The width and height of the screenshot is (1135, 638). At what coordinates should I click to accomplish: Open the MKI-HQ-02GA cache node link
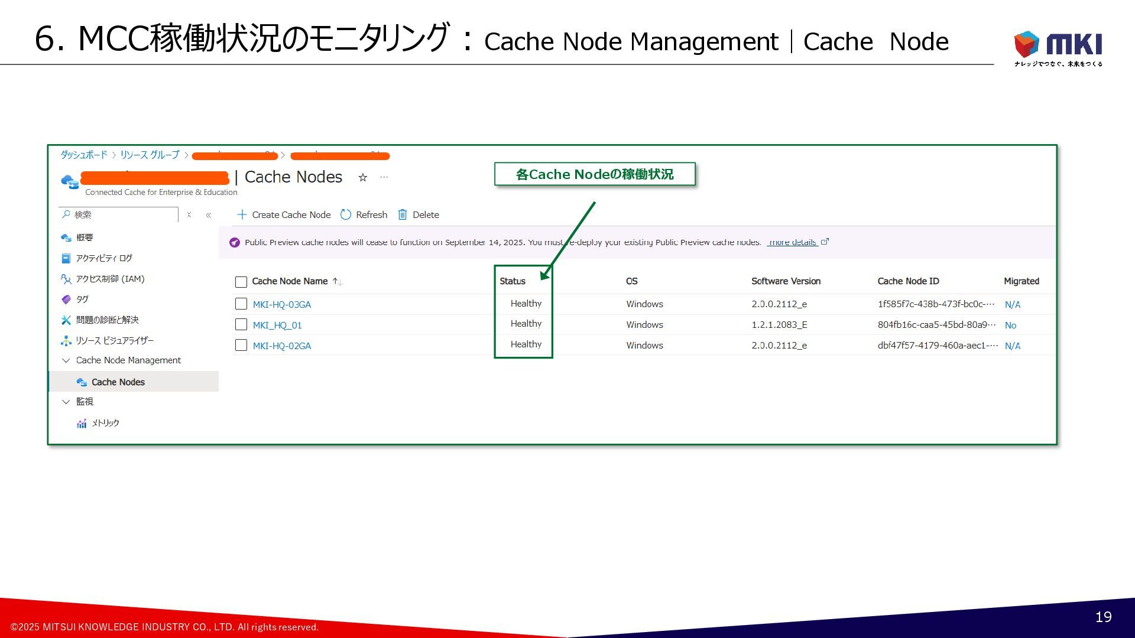(281, 346)
